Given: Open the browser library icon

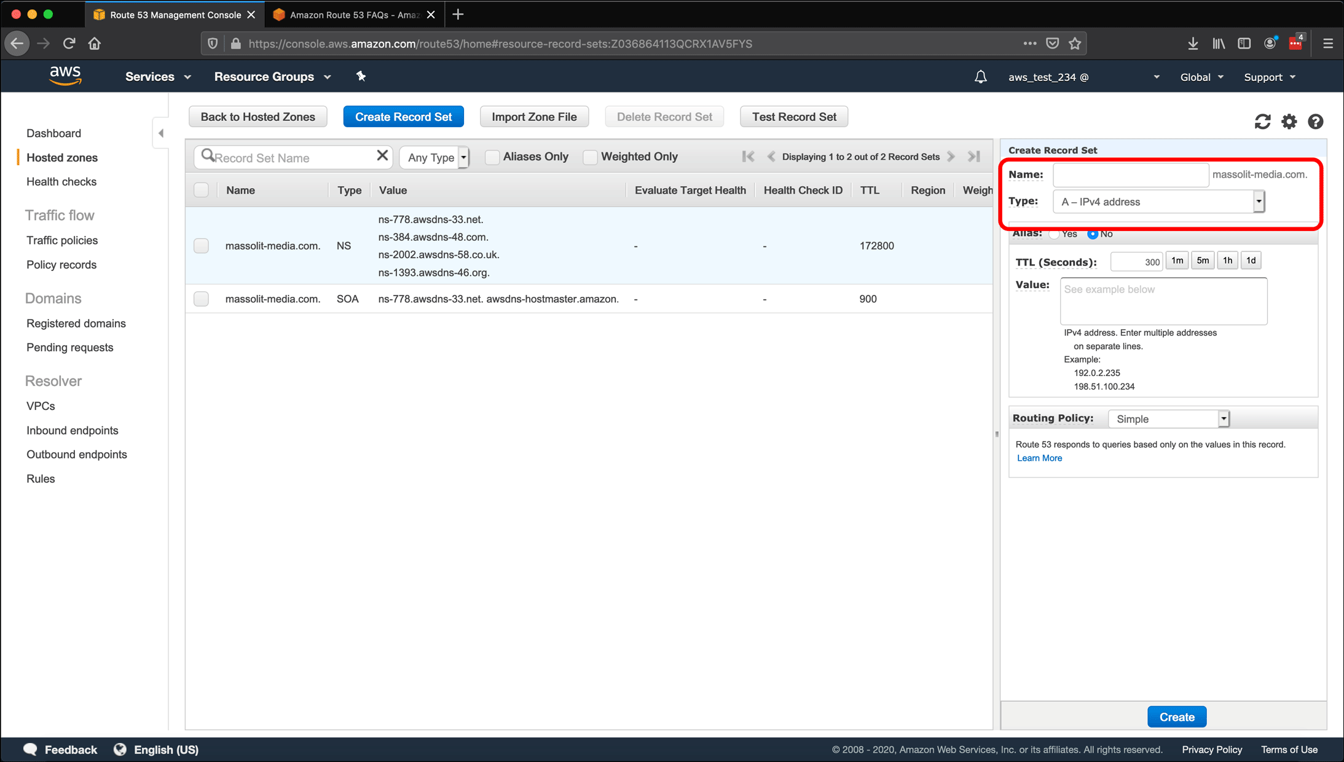Looking at the screenshot, I should point(1219,44).
